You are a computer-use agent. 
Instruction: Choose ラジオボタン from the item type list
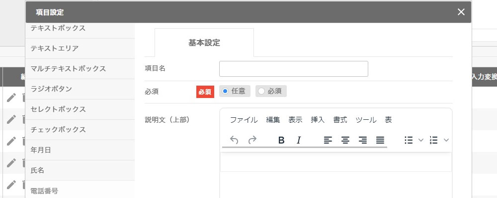click(51, 89)
